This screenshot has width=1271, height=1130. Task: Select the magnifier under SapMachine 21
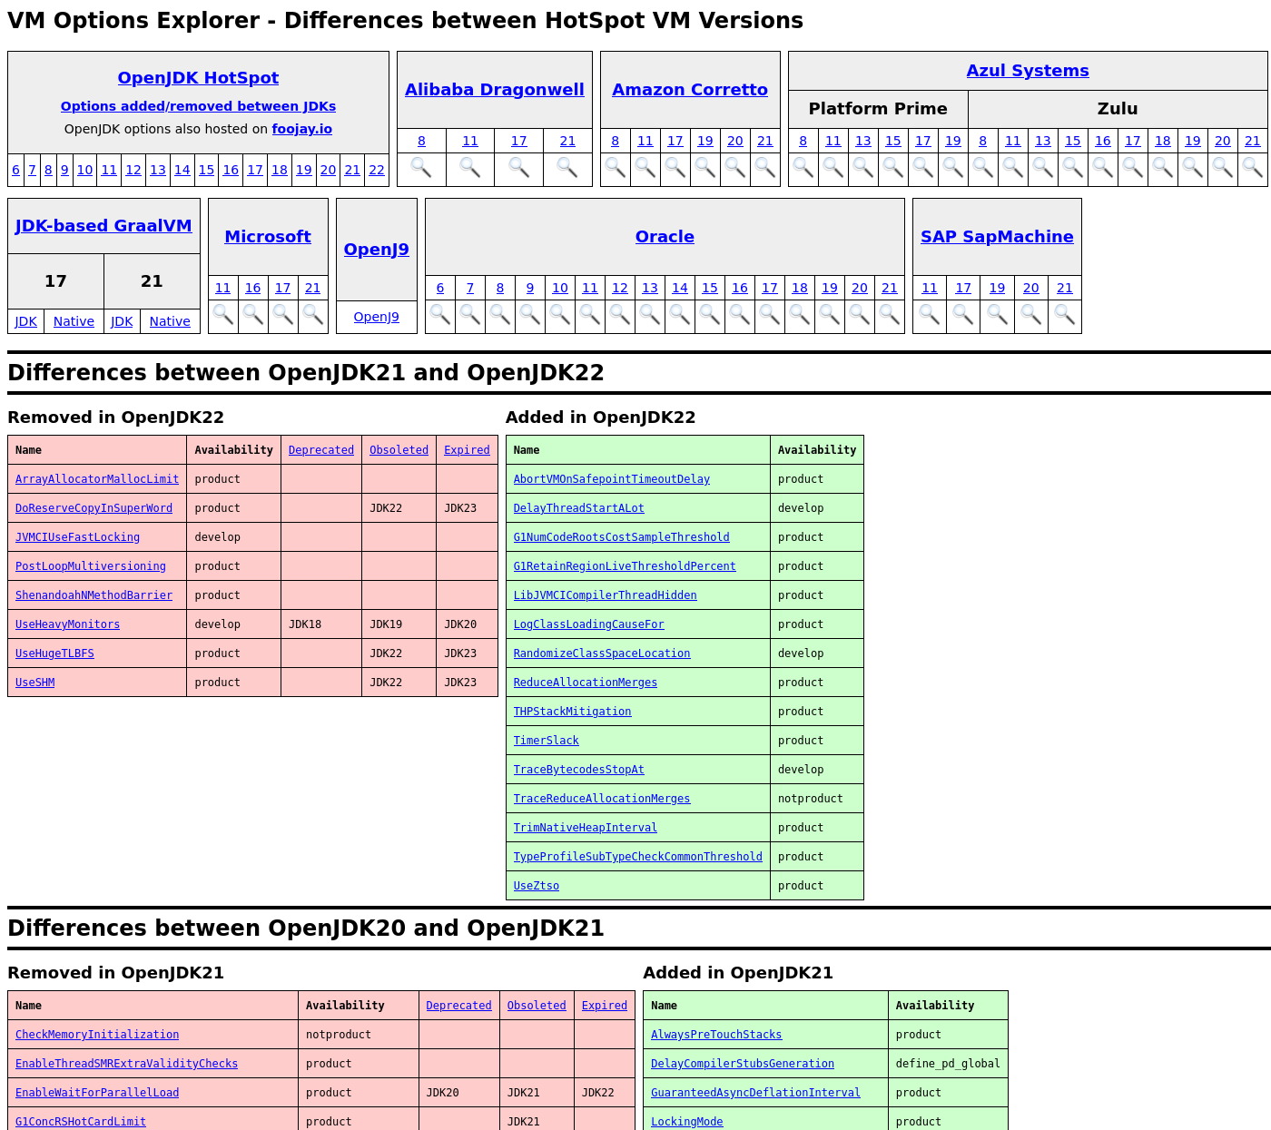click(1065, 315)
